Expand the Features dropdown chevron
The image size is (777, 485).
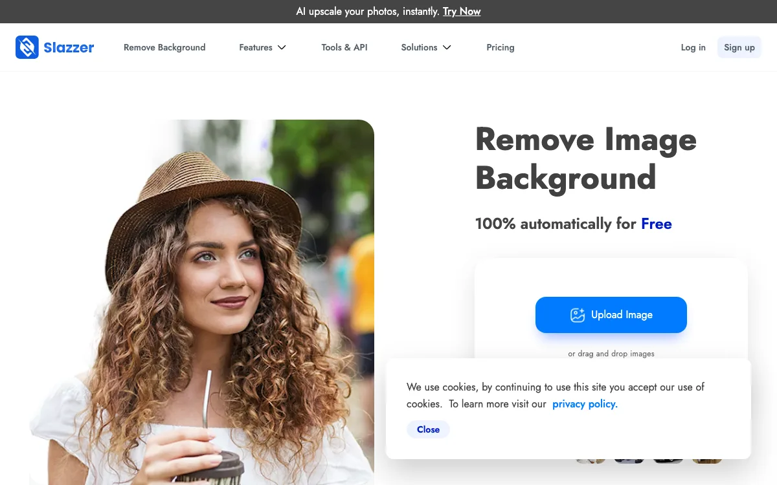[x=282, y=47]
